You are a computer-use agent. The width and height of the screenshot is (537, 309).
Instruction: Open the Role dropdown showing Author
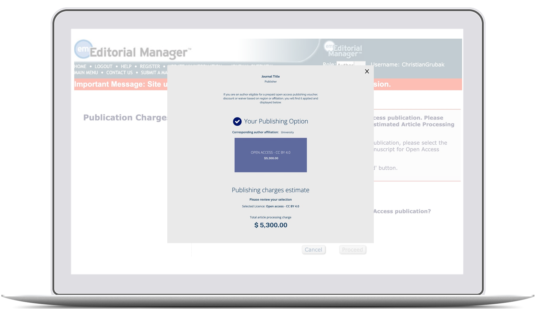click(x=350, y=64)
